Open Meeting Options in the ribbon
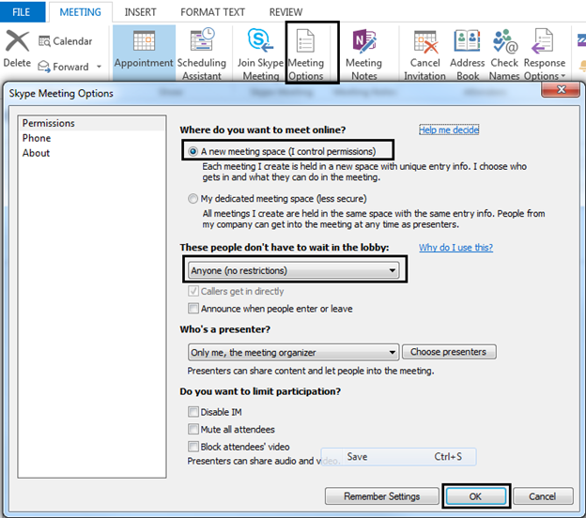The width and height of the screenshot is (586, 518). 306,53
